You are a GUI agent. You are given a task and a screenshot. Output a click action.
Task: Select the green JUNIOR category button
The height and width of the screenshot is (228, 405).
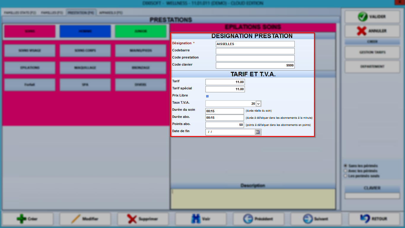coord(141,31)
